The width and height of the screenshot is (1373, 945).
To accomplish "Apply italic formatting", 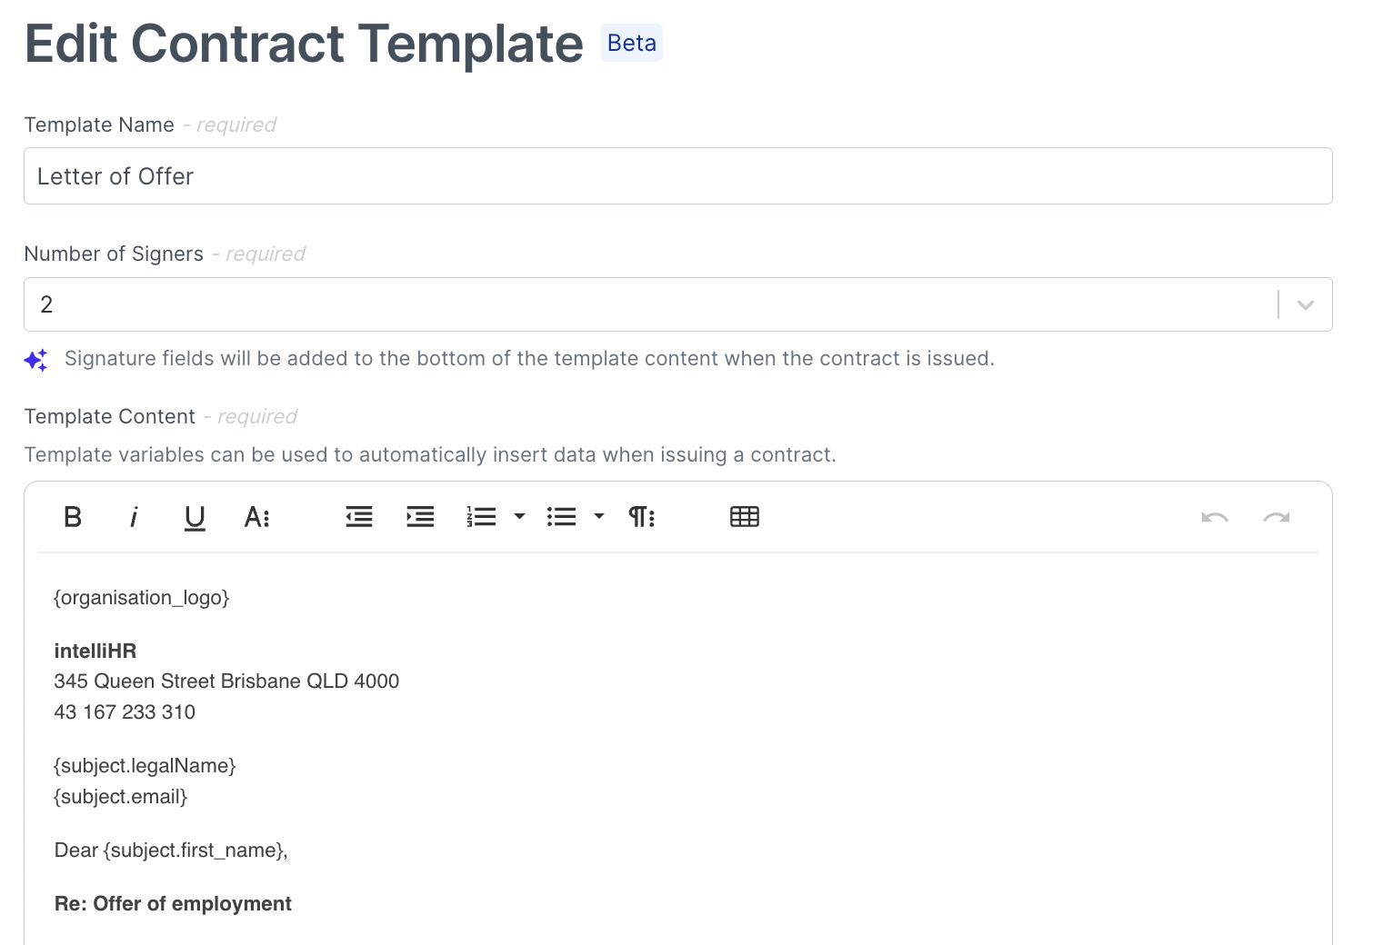I will point(133,517).
